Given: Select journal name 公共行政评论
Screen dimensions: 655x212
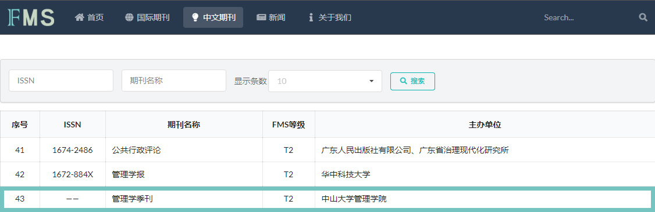Looking at the screenshot, I should pyautogui.click(x=136, y=150).
